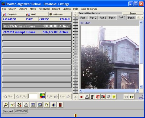The image size is (145, 118).
Task: Open the Record menu
Action: click(56, 9)
